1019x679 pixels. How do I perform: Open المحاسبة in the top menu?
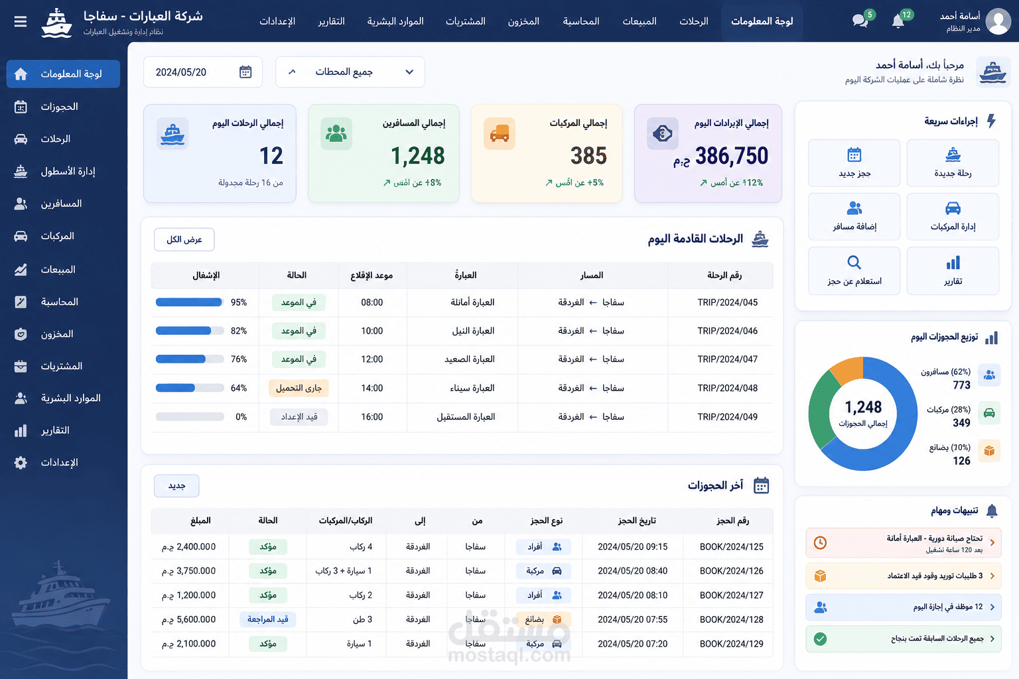[581, 21]
